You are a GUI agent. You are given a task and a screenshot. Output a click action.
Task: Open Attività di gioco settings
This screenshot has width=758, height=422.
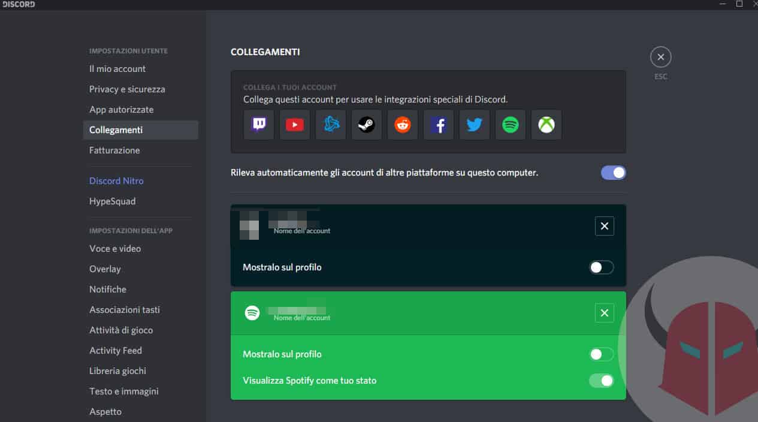(x=140, y=330)
